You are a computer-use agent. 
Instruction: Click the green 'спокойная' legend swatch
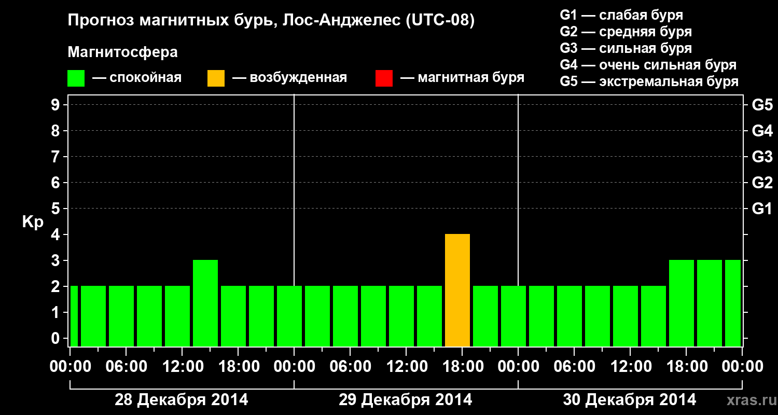click(x=76, y=78)
